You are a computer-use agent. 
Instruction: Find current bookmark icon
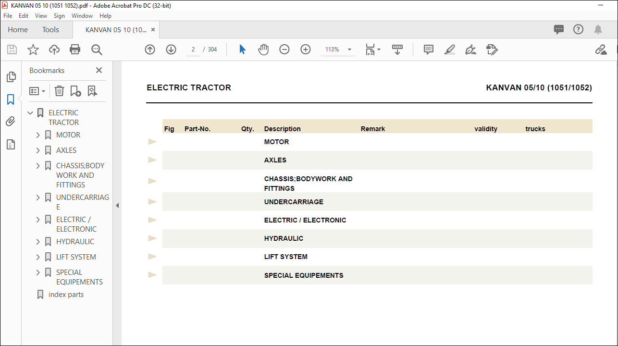(93, 91)
